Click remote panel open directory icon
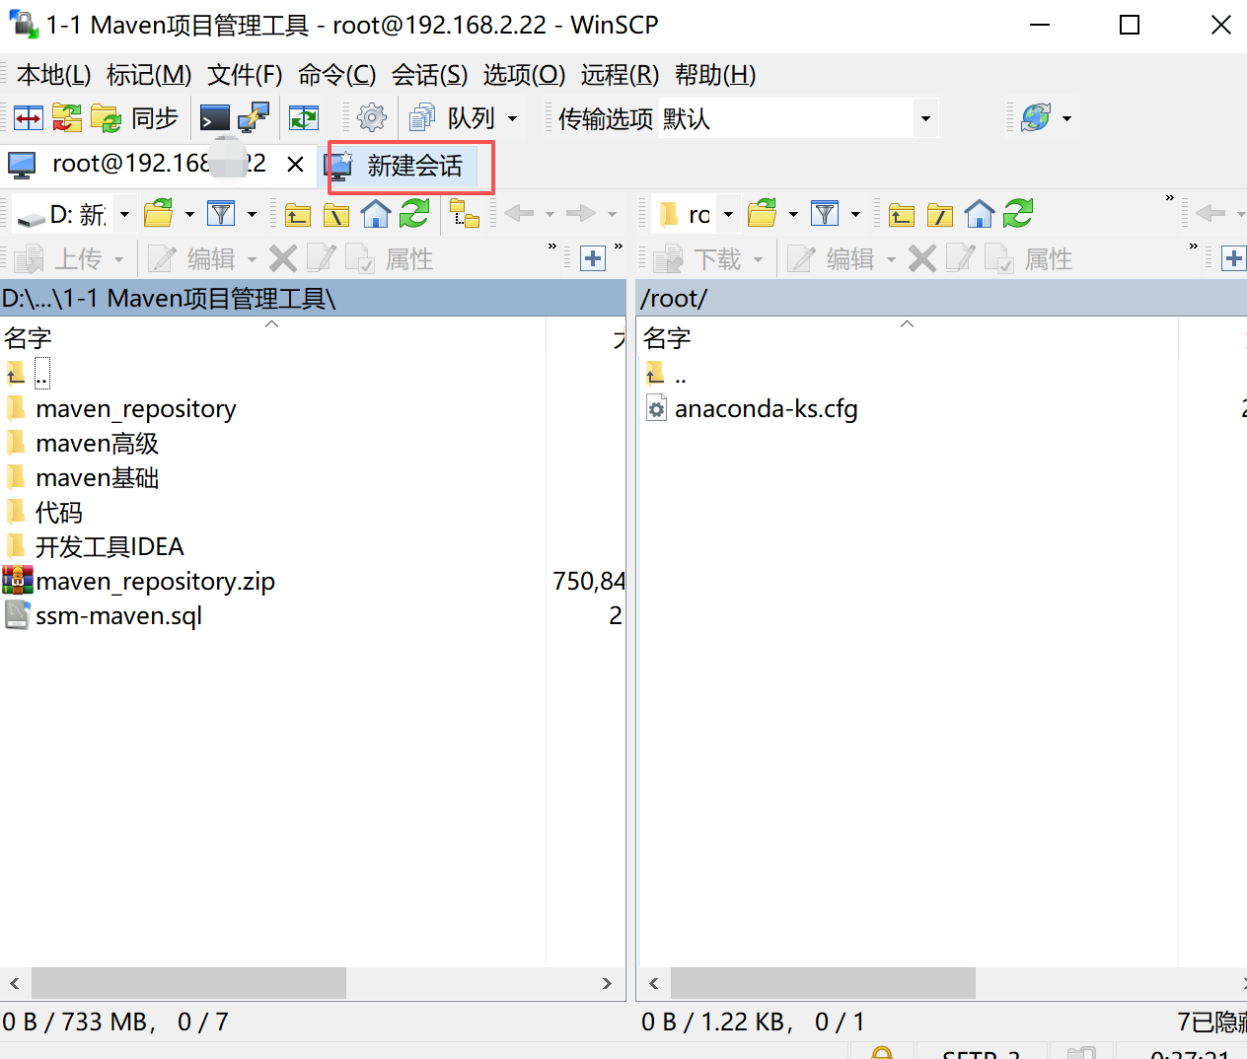Image resolution: width=1247 pixels, height=1059 pixels. point(762,213)
